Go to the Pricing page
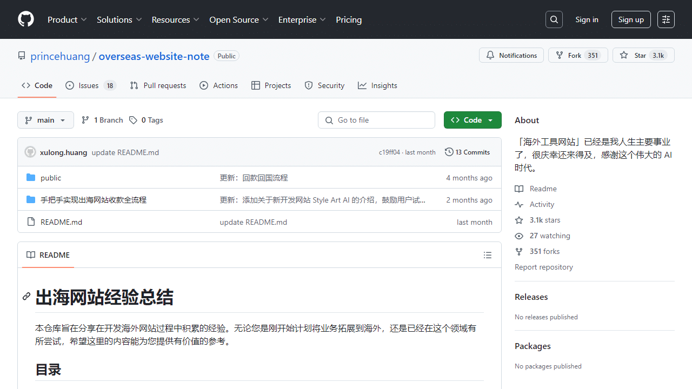 coord(349,19)
